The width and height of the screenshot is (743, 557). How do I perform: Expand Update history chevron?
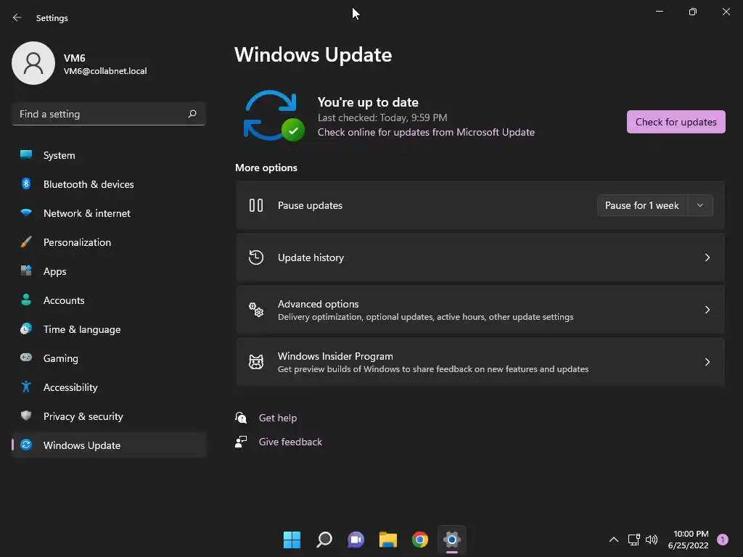pyautogui.click(x=707, y=257)
